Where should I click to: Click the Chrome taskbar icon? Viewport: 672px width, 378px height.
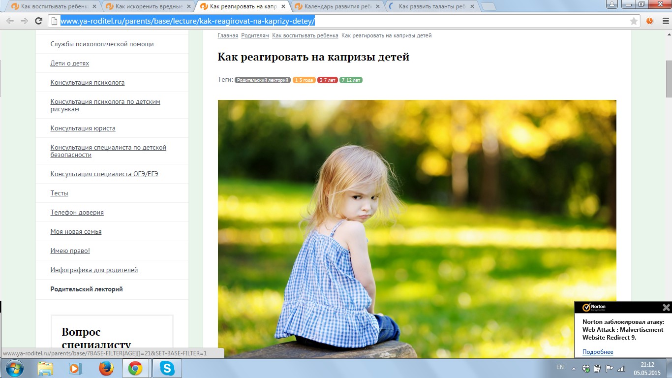(x=135, y=368)
